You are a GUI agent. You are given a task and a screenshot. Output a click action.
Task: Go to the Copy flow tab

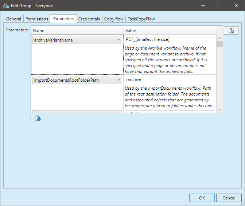click(x=114, y=19)
